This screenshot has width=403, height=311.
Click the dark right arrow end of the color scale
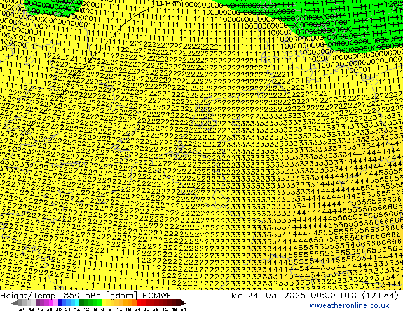coord(183,303)
